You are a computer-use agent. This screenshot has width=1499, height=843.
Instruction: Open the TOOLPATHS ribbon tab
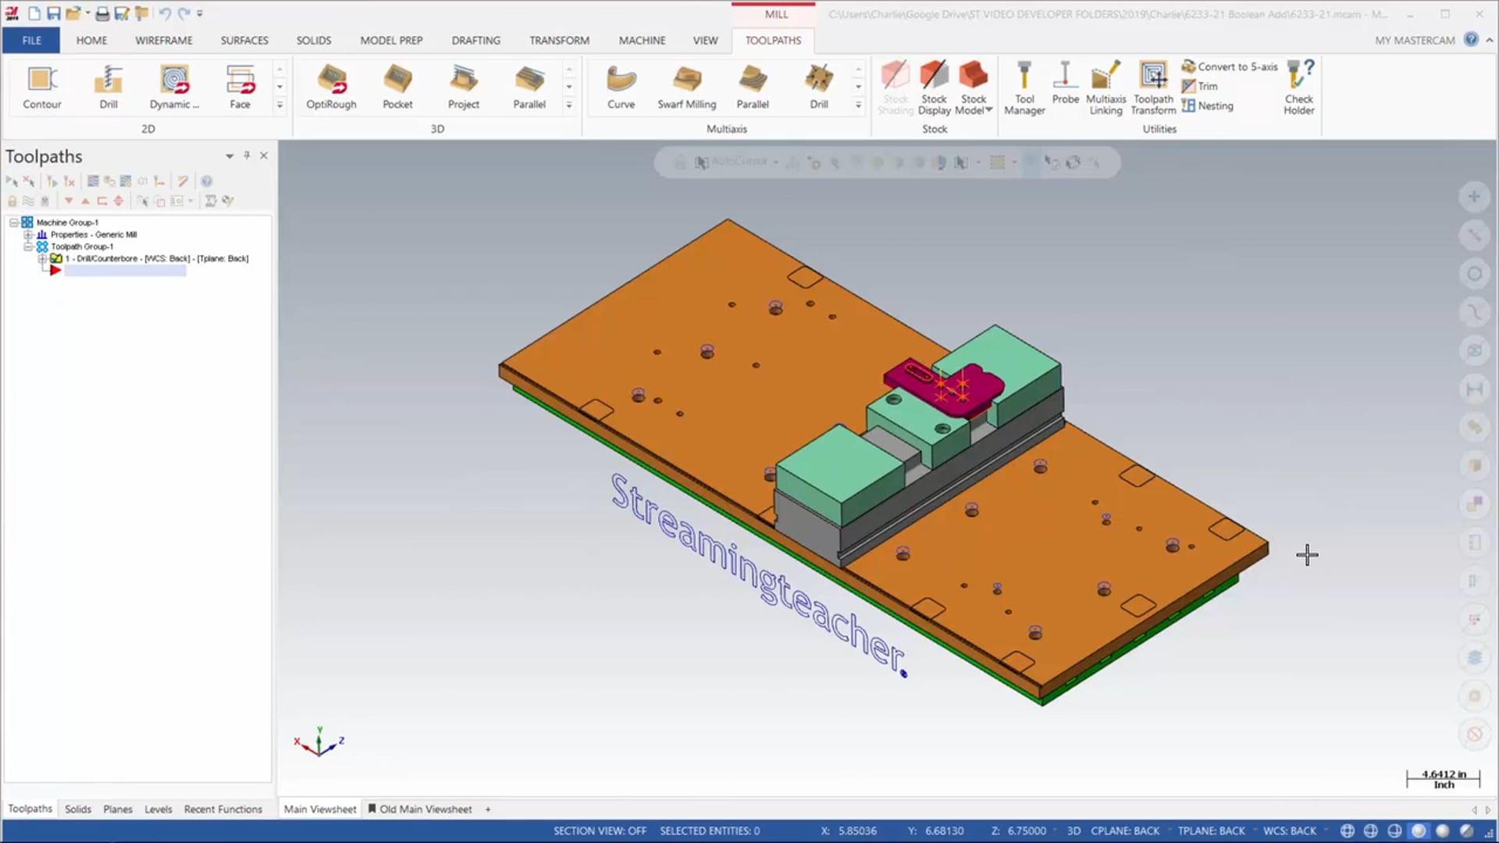tap(773, 39)
